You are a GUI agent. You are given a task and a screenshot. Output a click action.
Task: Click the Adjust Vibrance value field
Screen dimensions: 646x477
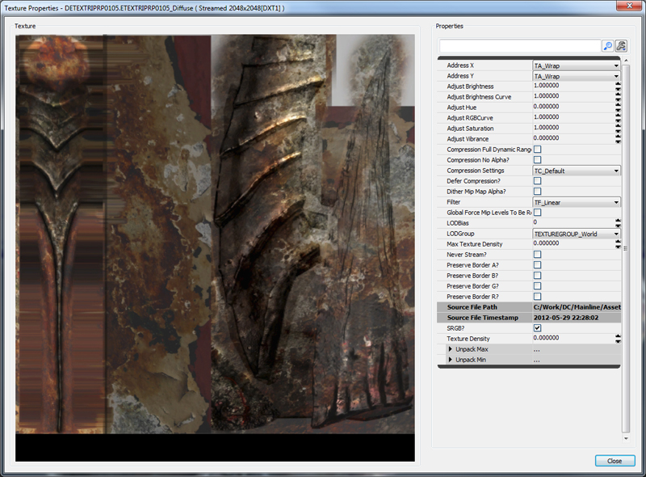point(573,138)
